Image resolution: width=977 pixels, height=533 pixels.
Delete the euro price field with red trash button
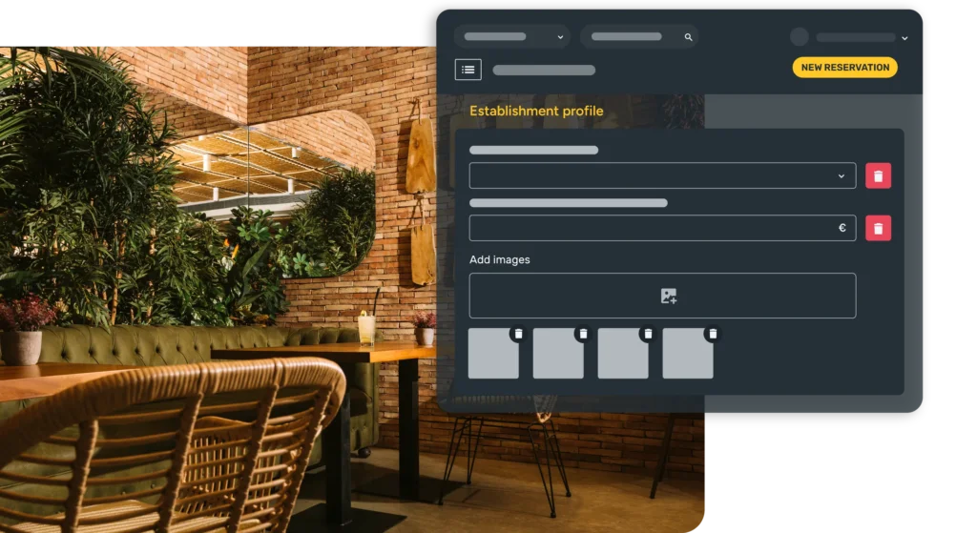pos(878,228)
